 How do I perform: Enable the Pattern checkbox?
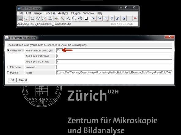pos(8,72)
